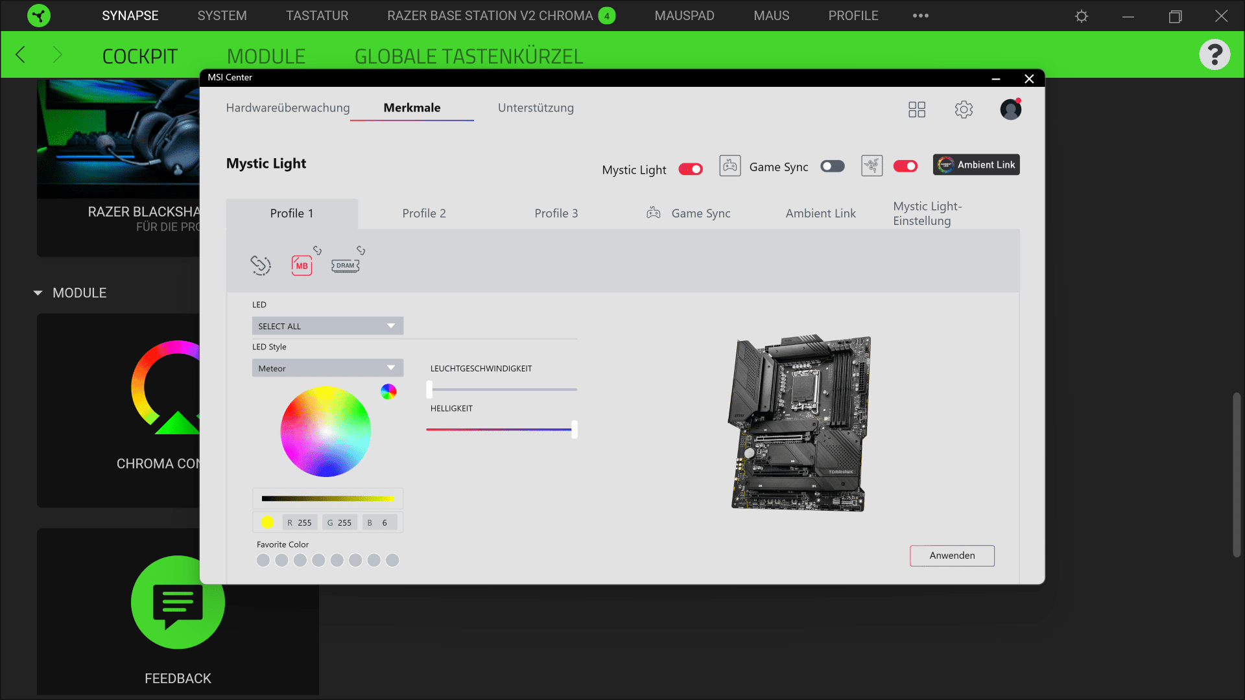
Task: Select the last Favorite Color slot
Action: pyautogui.click(x=392, y=561)
